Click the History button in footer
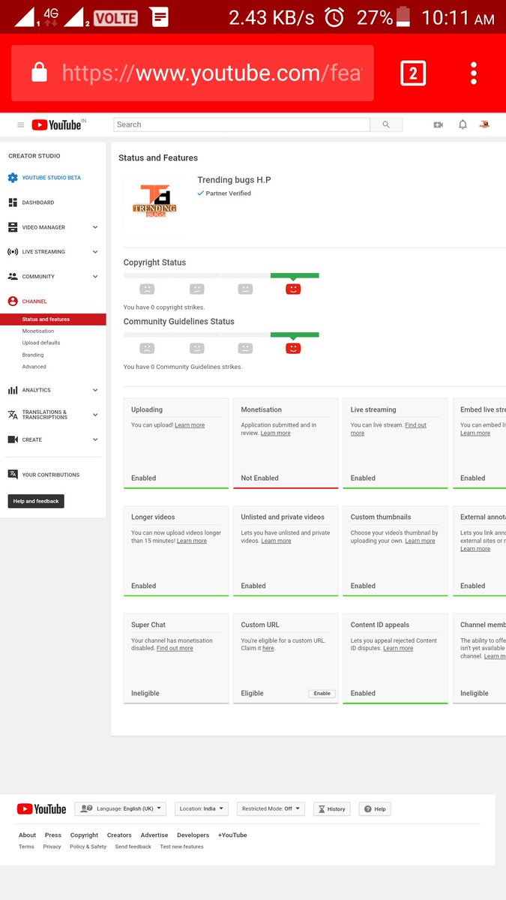The width and height of the screenshot is (506, 900). point(332,809)
